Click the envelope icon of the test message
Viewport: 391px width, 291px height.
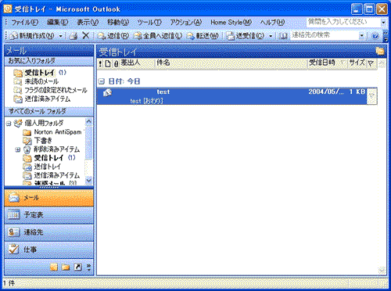107,92
